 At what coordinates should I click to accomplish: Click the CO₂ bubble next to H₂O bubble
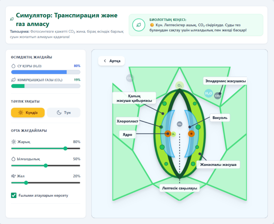(218, 96)
